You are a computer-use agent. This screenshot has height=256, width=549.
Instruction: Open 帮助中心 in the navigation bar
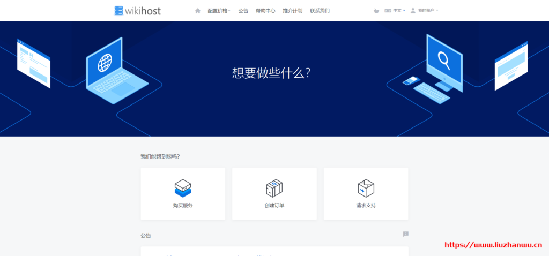265,11
